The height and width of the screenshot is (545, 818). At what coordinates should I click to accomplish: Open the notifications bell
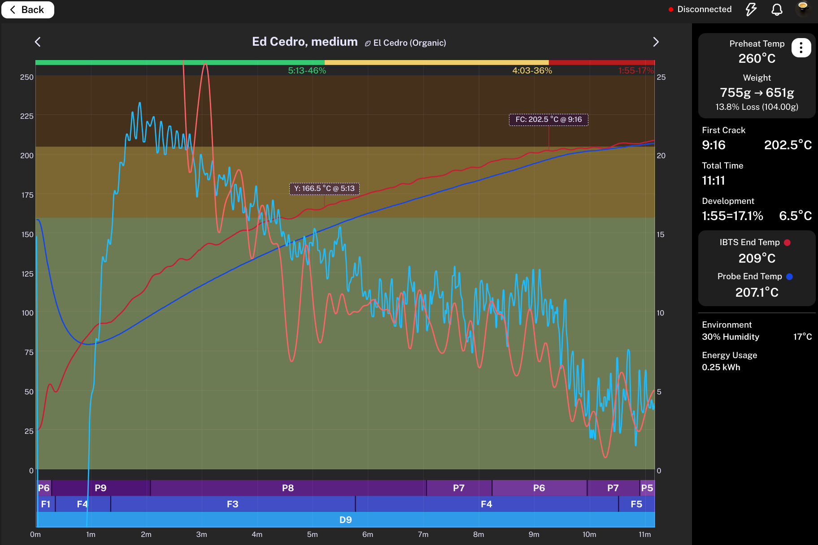pyautogui.click(x=777, y=9)
